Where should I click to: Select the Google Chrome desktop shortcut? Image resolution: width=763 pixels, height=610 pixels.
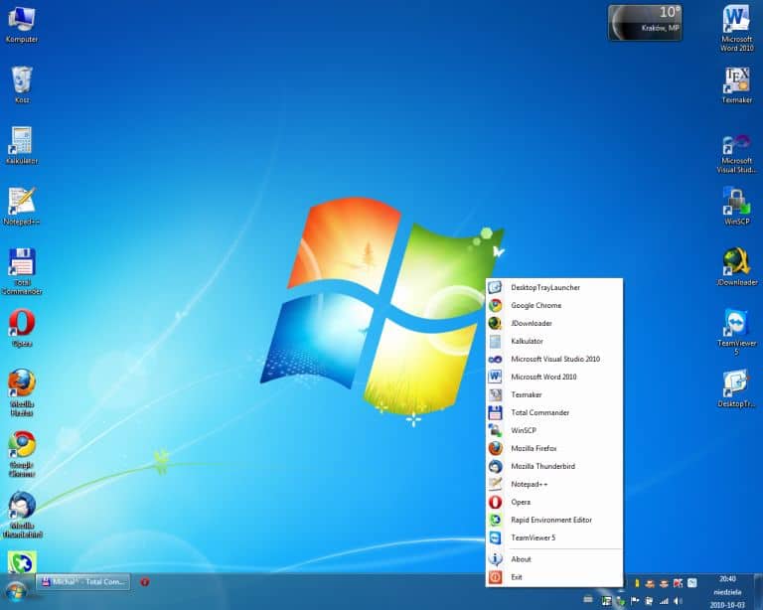22,454
